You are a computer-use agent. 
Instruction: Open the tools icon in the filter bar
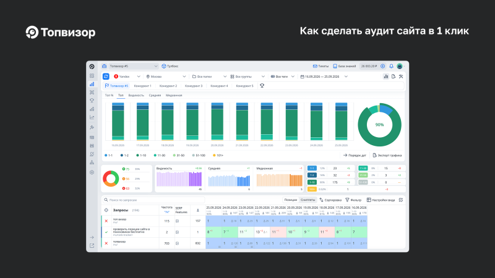[401, 76]
